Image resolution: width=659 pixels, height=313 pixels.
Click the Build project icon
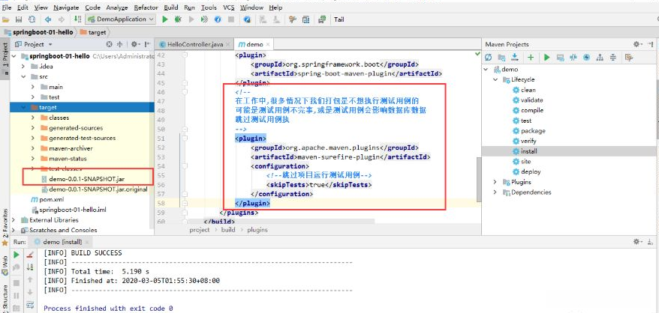pyautogui.click(x=77, y=19)
